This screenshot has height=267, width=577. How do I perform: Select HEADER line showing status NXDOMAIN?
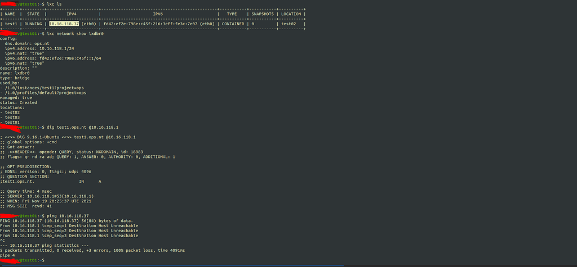click(x=72, y=152)
